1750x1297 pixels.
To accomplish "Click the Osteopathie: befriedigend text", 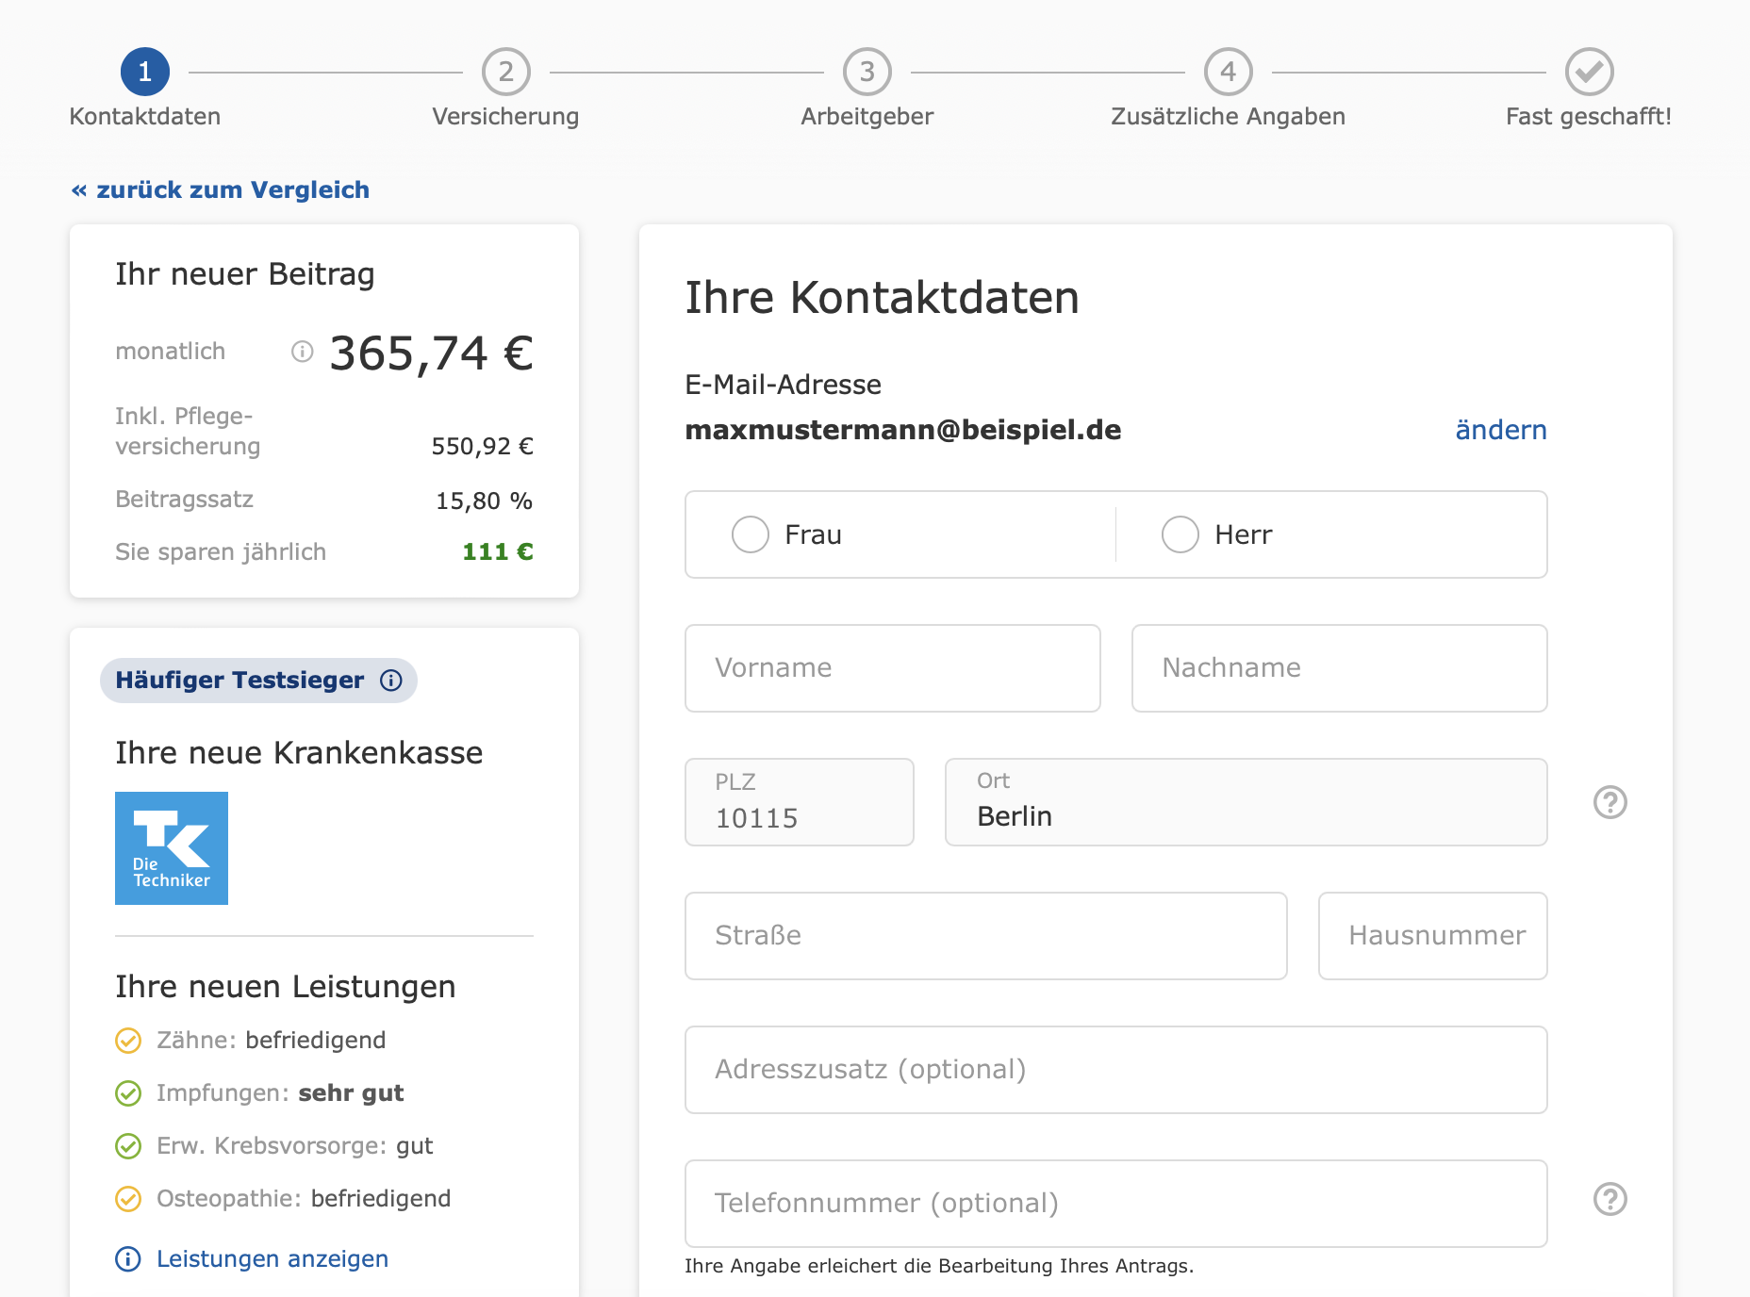I will [304, 1199].
